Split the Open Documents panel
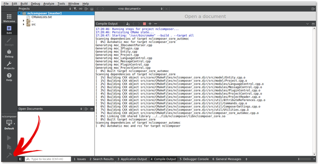The height and width of the screenshot is (164, 318). point(86,109)
